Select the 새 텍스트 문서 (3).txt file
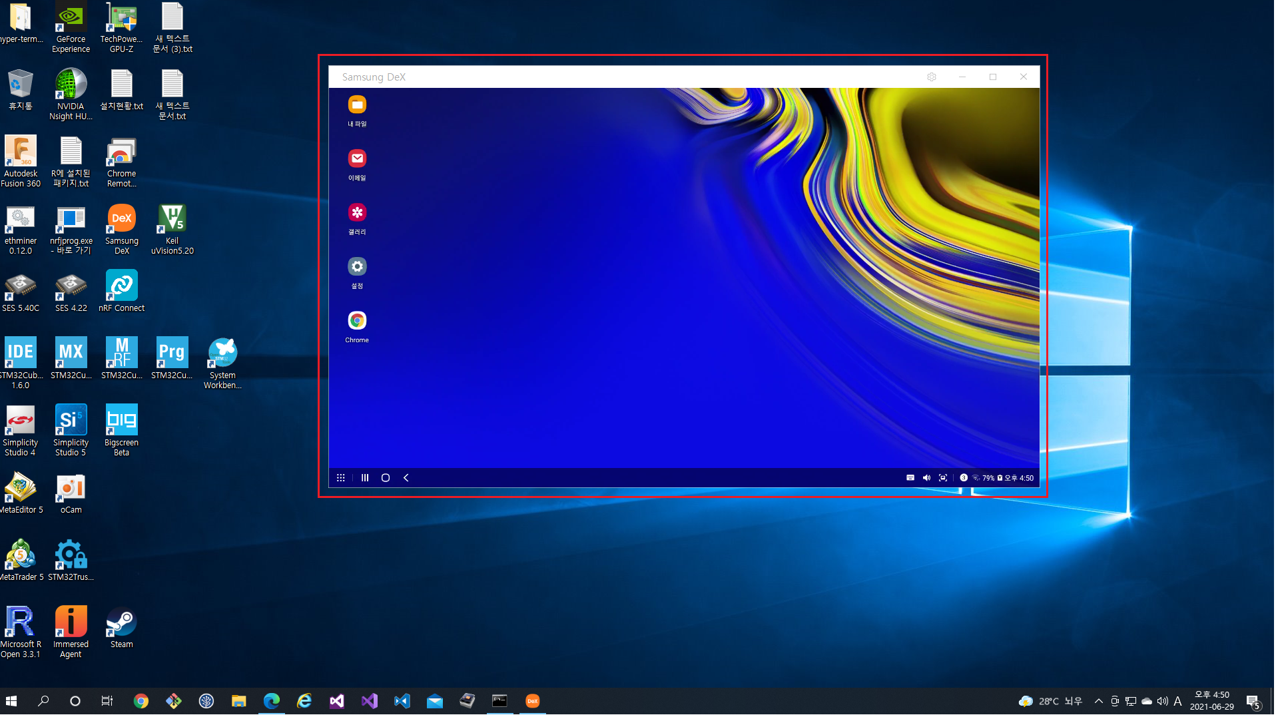The height and width of the screenshot is (717, 1282). pos(173,28)
